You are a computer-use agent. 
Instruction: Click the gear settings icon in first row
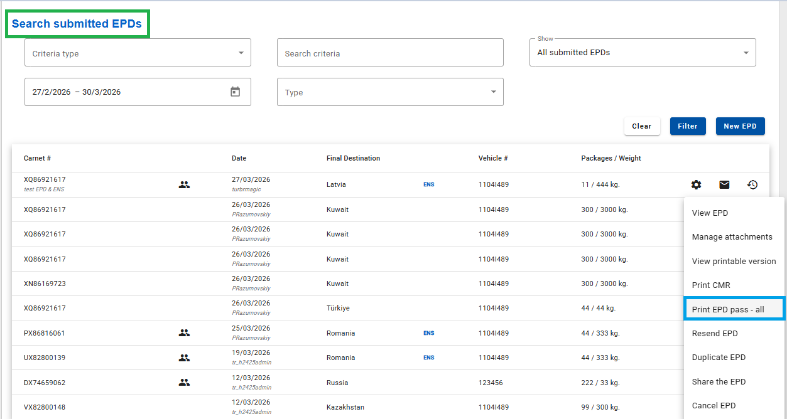696,184
